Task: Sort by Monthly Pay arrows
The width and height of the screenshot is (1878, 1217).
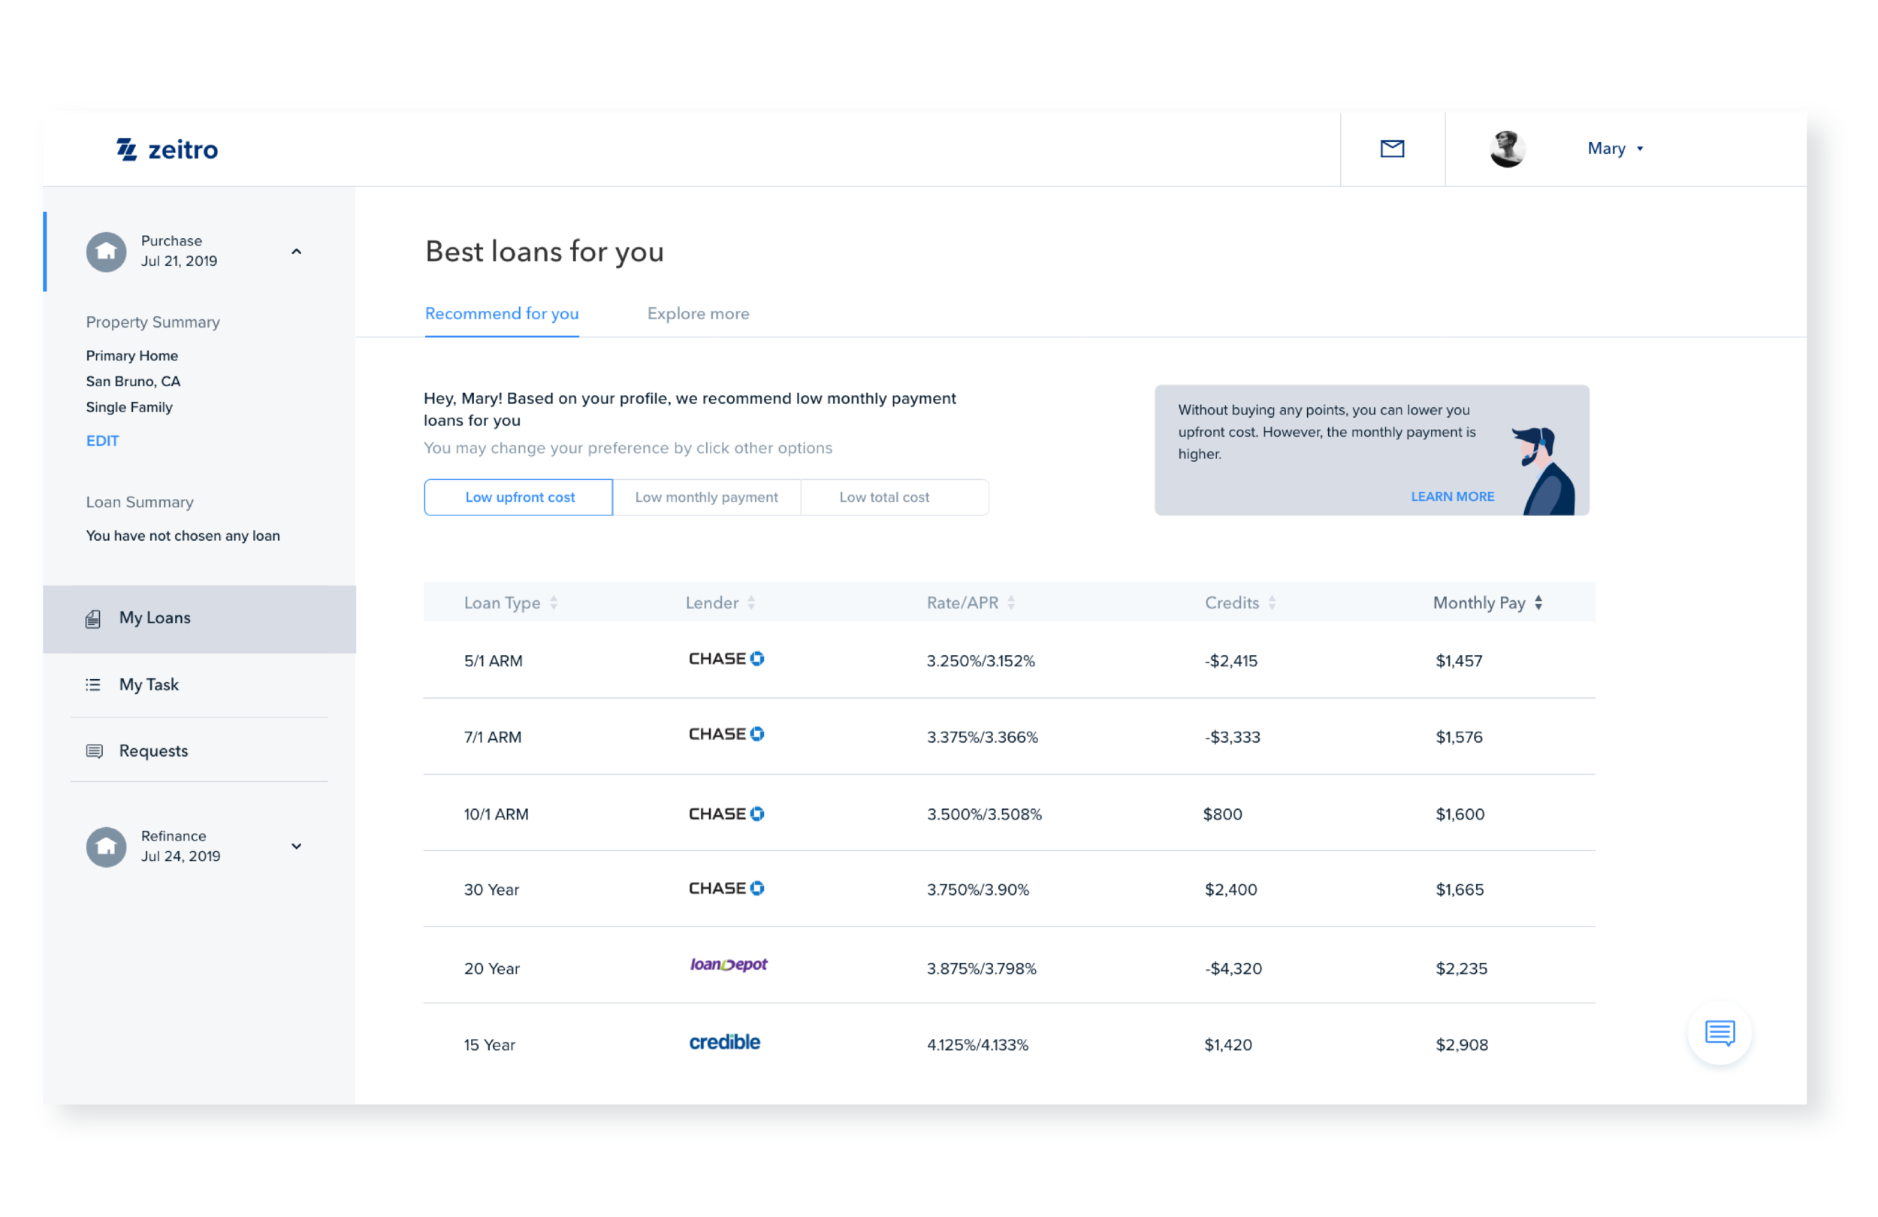Action: [1538, 603]
